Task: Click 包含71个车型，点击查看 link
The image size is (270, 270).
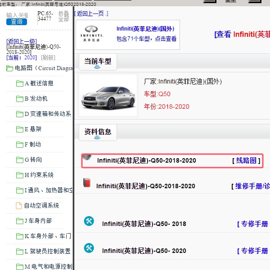Action: (146, 39)
